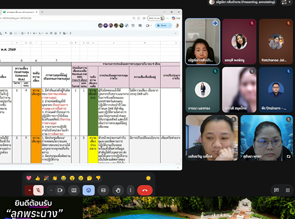Select cell with year 2569 text
This screenshot has height=219, width=295.
point(8,49)
